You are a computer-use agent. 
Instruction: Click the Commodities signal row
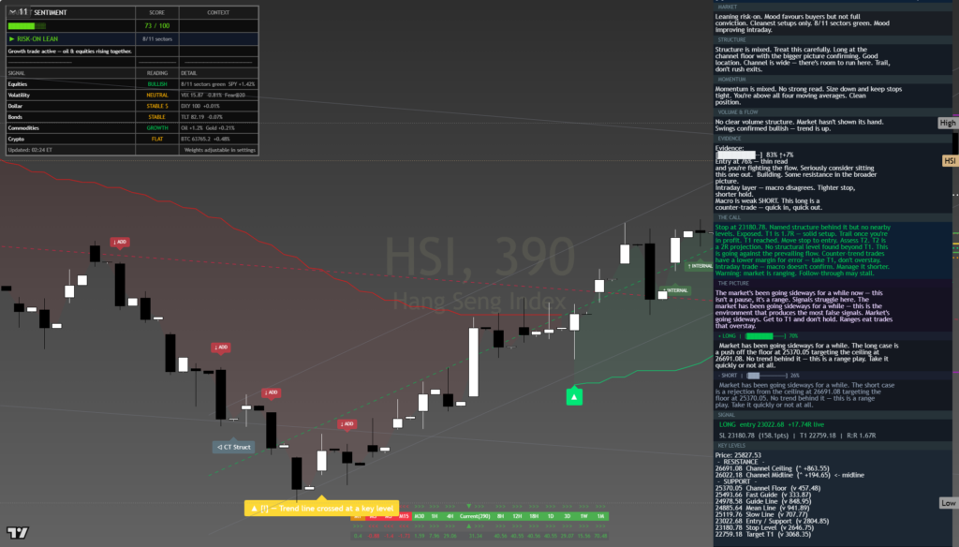tap(132, 128)
